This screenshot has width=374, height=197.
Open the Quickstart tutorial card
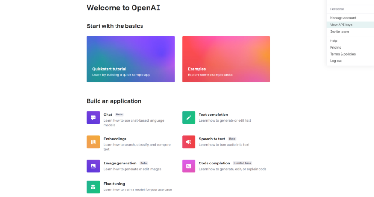click(x=131, y=59)
